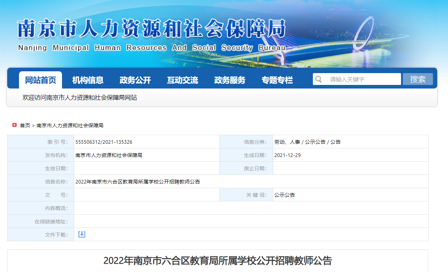This screenshot has width=448, height=272.
Task: Focus the 请输入关键字 search field
Action: click(x=357, y=79)
